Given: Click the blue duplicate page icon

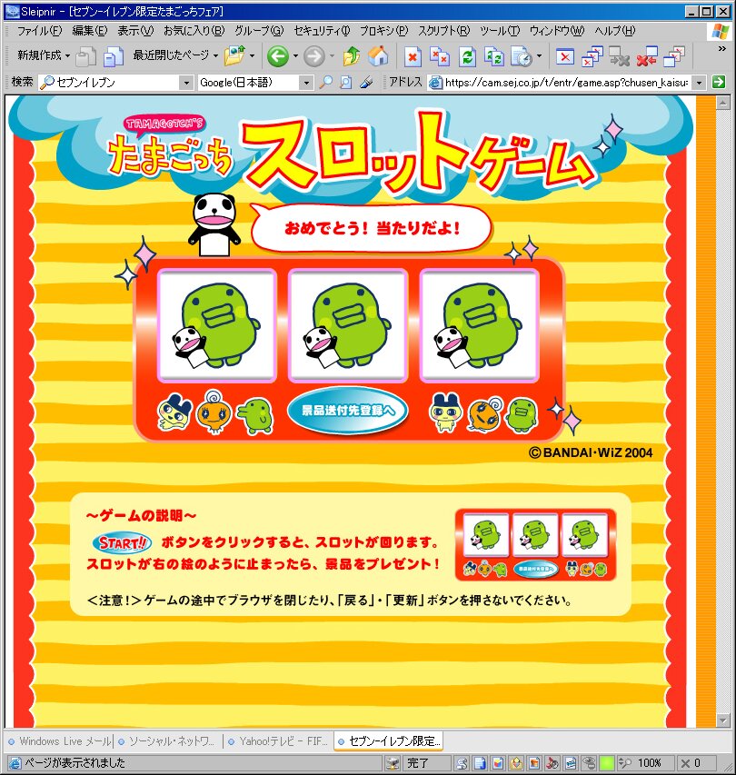Looking at the screenshot, I should [x=114, y=57].
